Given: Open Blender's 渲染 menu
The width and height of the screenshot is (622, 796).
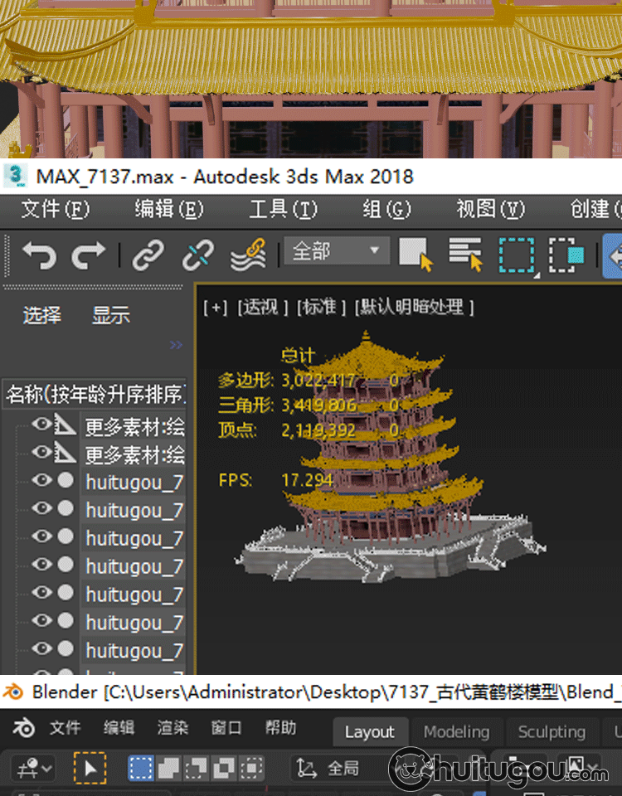Looking at the screenshot, I should click(x=173, y=728).
